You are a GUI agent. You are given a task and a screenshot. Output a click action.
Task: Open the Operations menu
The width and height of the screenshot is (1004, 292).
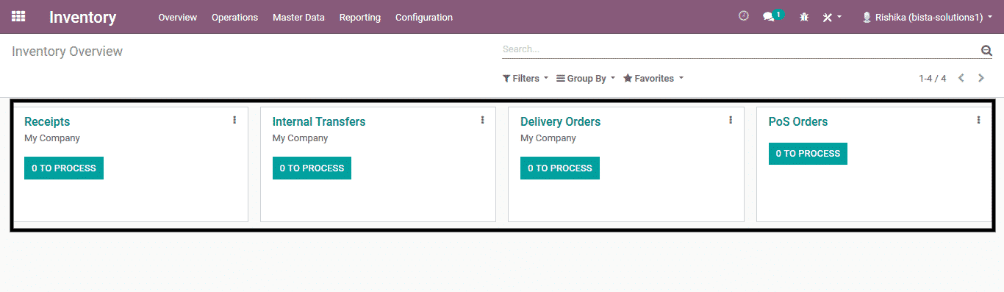pyautogui.click(x=234, y=17)
